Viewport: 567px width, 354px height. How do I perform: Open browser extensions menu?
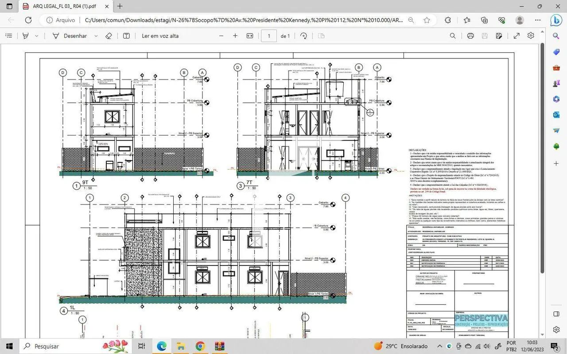[448, 20]
